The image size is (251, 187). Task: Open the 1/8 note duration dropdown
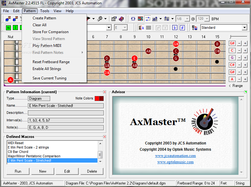click(187, 19)
